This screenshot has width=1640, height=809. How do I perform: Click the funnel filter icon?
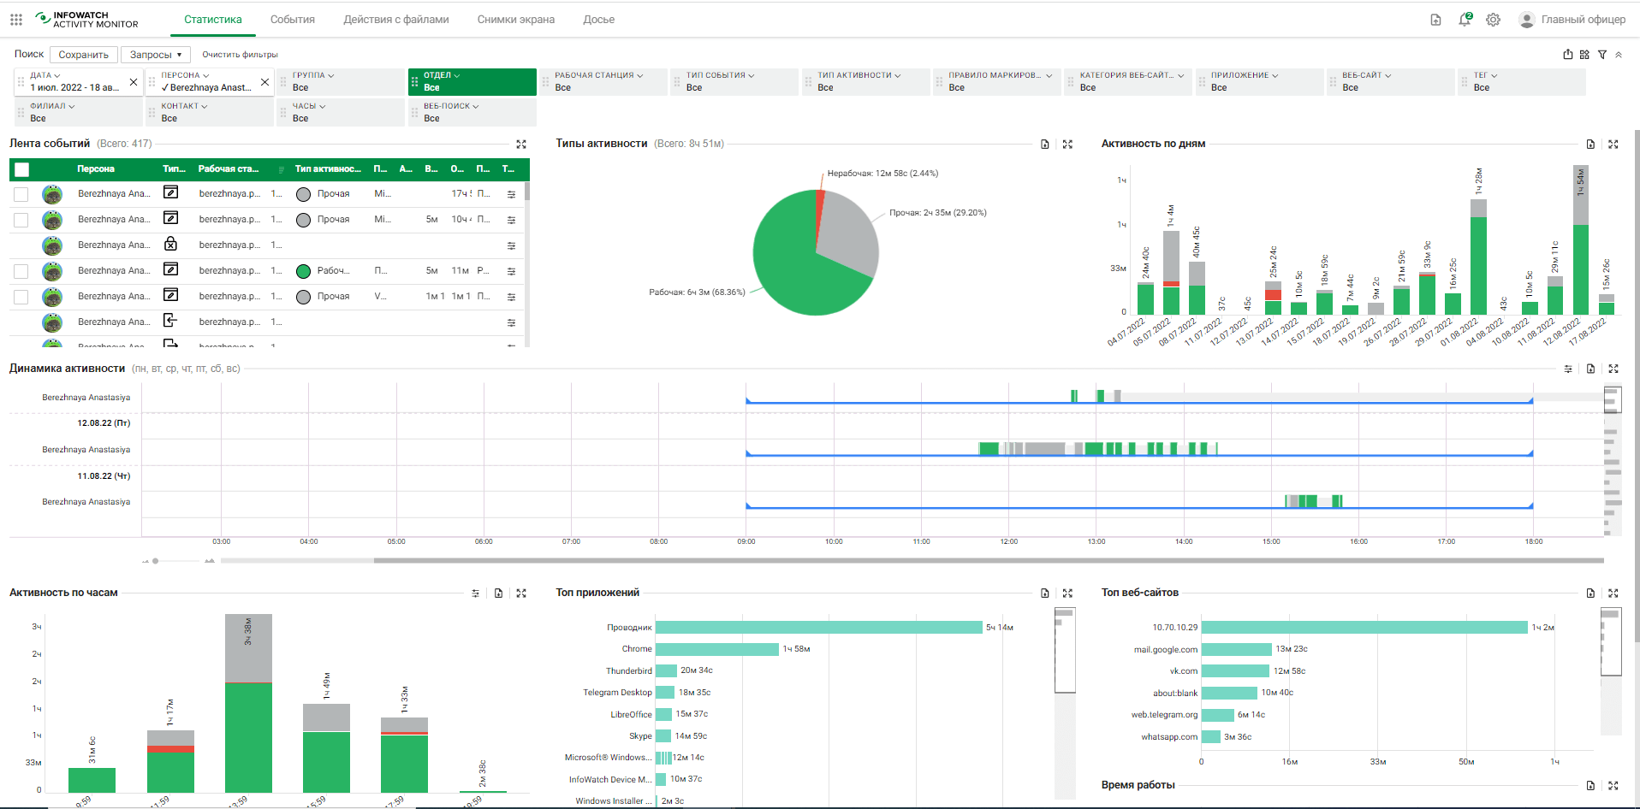click(x=1602, y=55)
